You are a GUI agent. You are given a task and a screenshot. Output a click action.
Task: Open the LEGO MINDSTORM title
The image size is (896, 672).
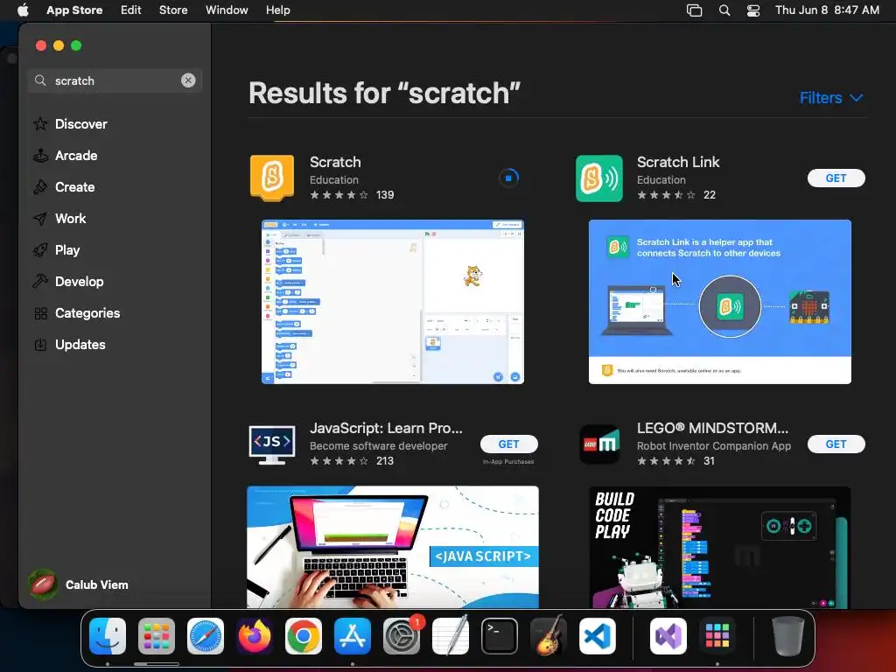712,428
